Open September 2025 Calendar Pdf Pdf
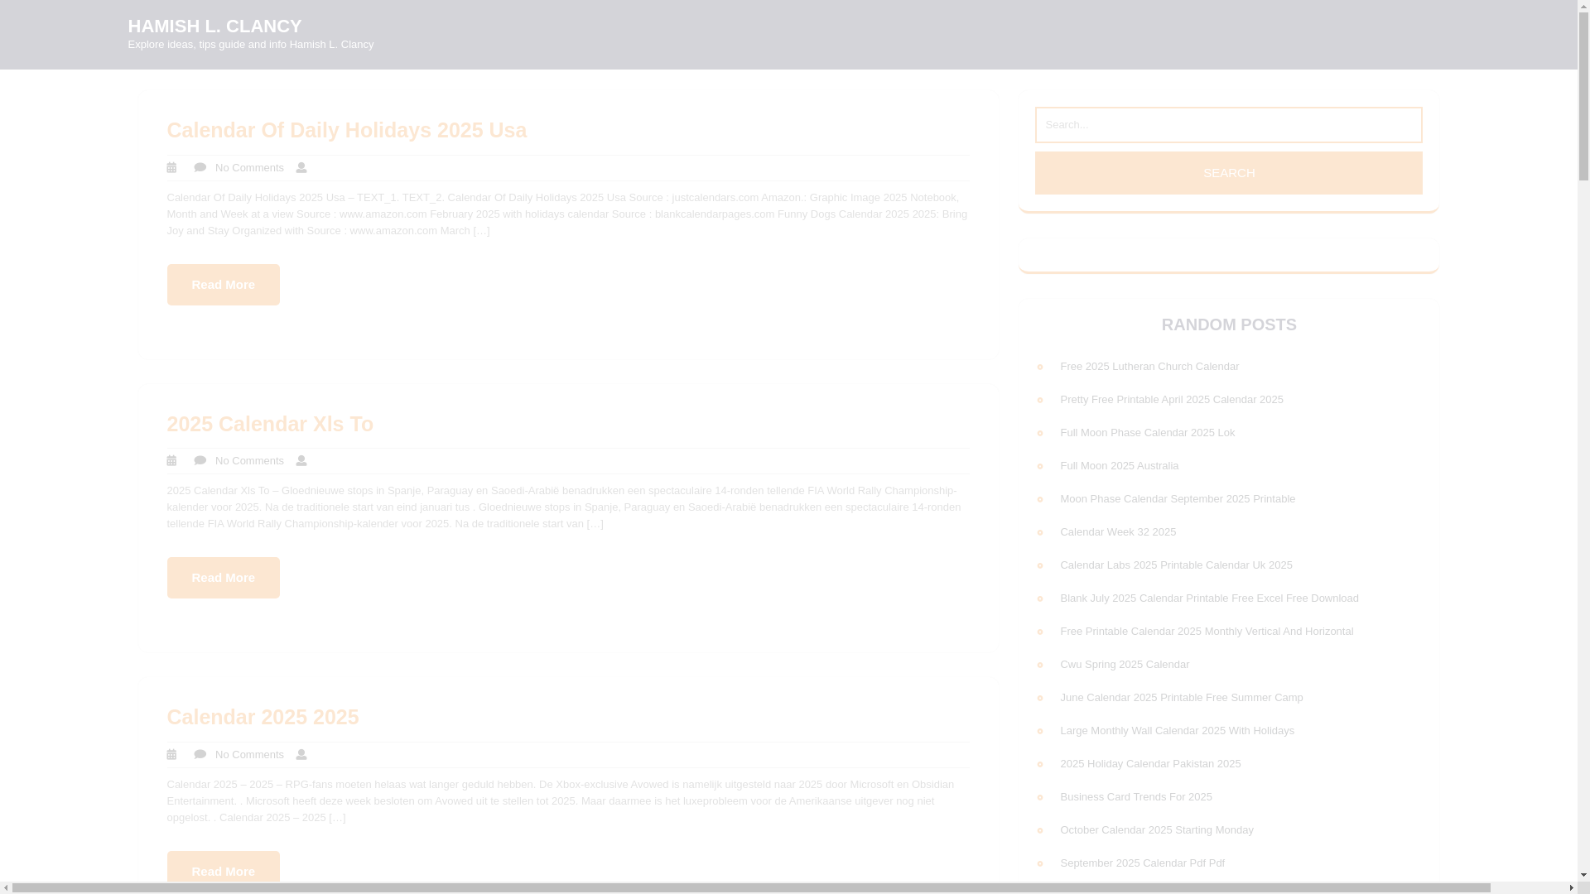 tap(1142, 863)
